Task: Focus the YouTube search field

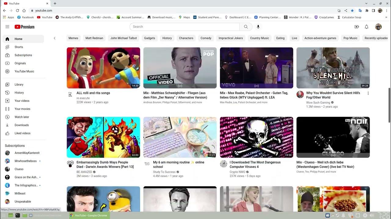Action: tap(185, 27)
